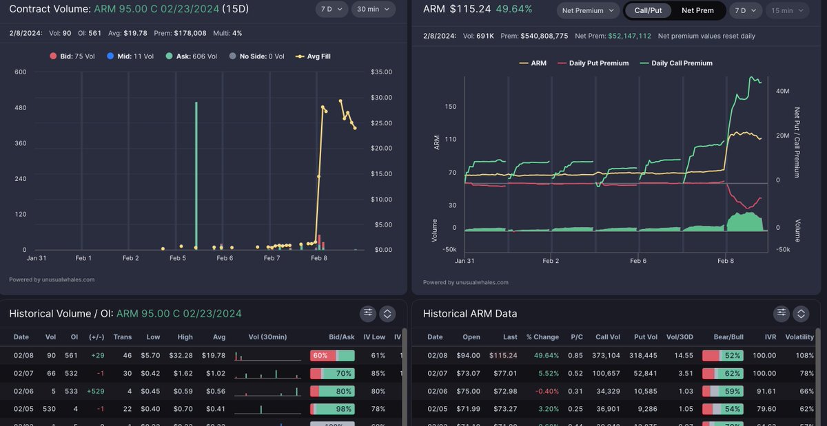Image resolution: width=827 pixels, height=426 pixels.
Task: Open the Net Premium dropdown
Action: 587,10
